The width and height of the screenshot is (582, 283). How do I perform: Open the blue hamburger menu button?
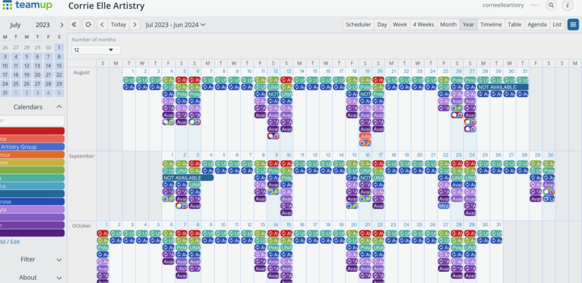pos(573,24)
